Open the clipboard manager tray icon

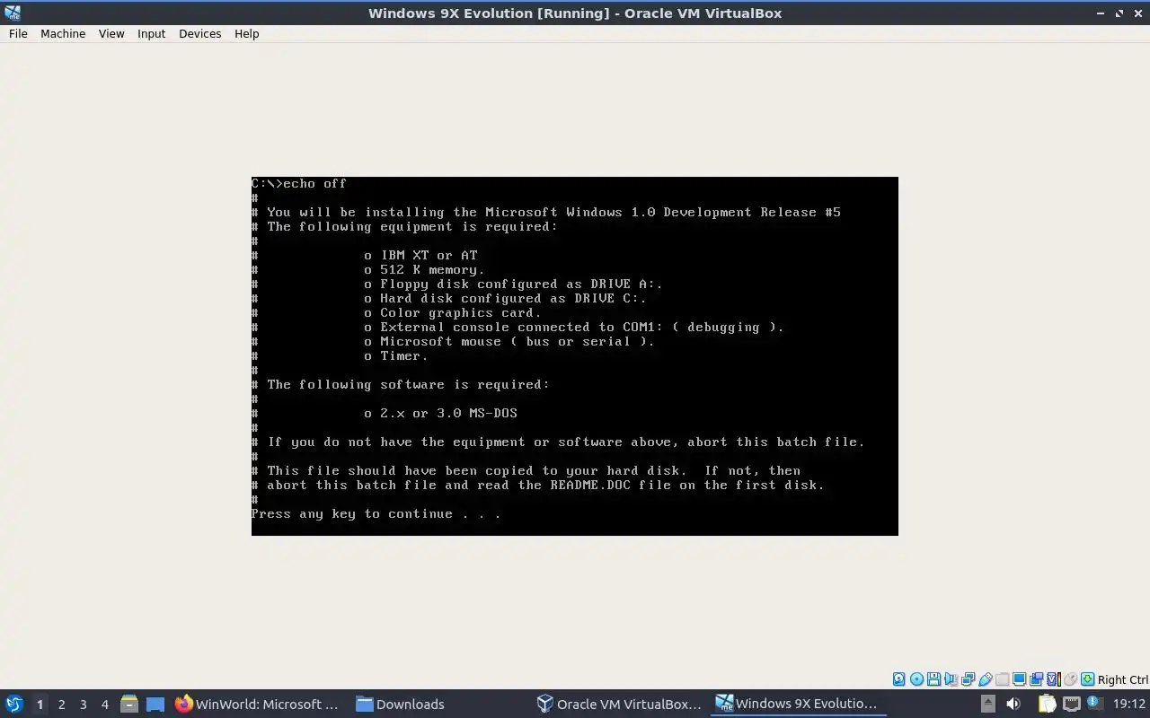1048,704
